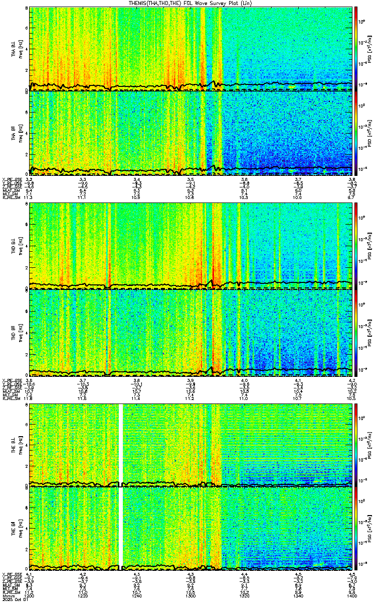Click the 1200 time tick label
The height and width of the screenshot is (603, 376).
[30, 596]
